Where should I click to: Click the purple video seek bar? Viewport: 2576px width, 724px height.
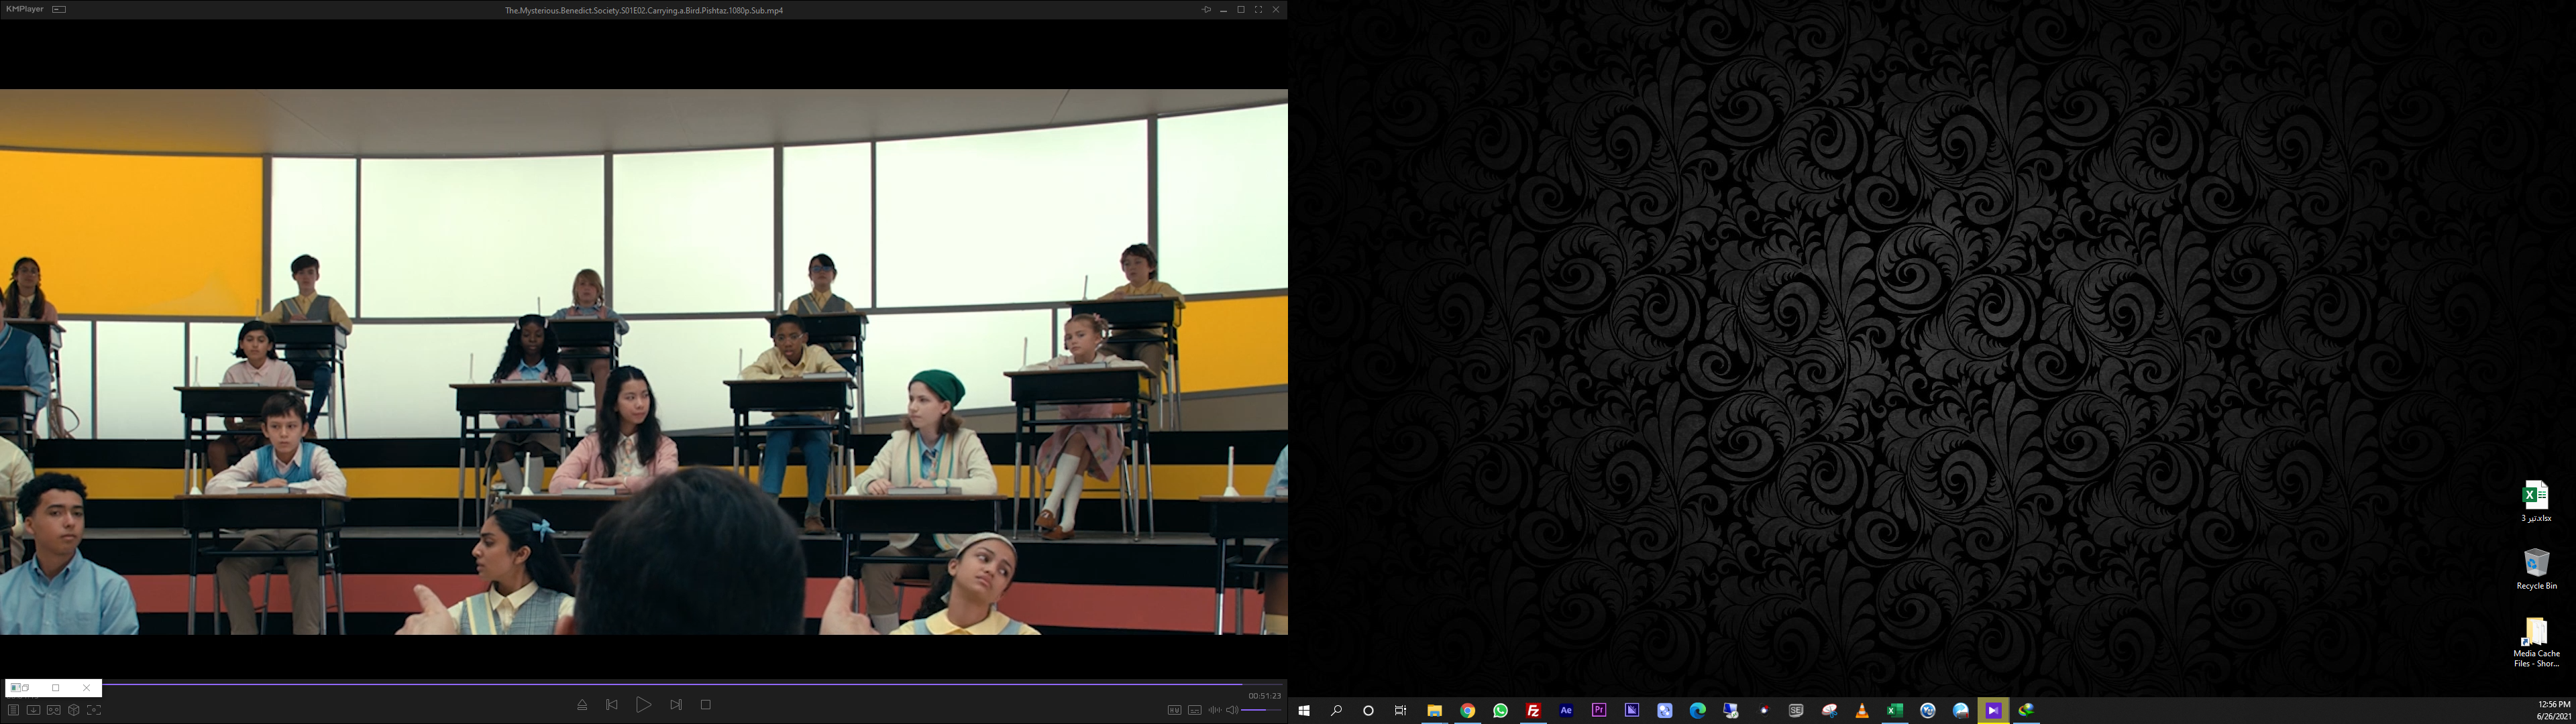pos(670,684)
